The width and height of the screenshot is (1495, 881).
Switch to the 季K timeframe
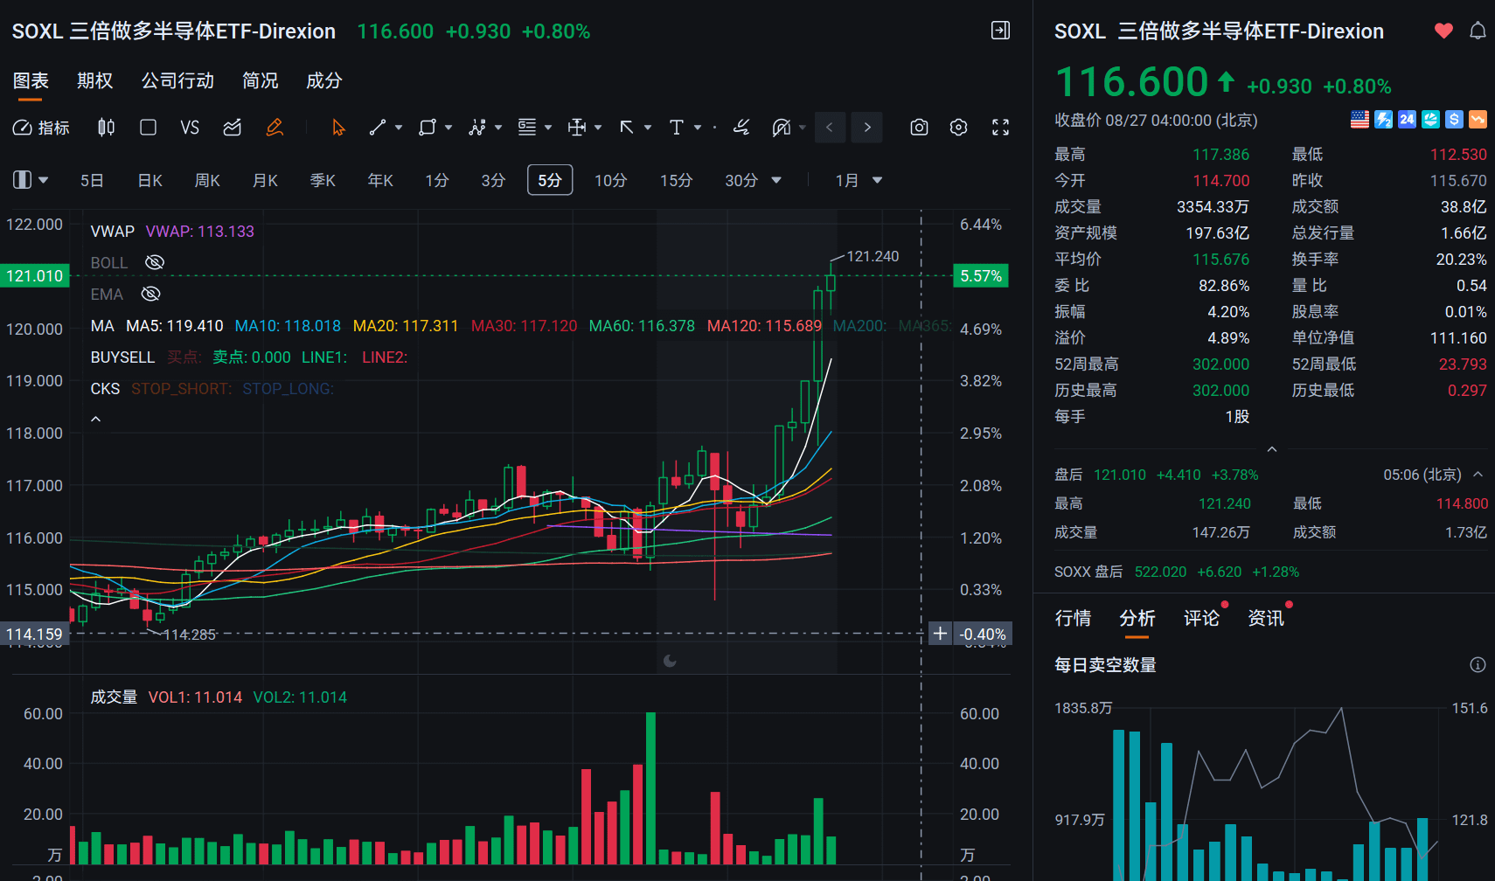coord(323,181)
